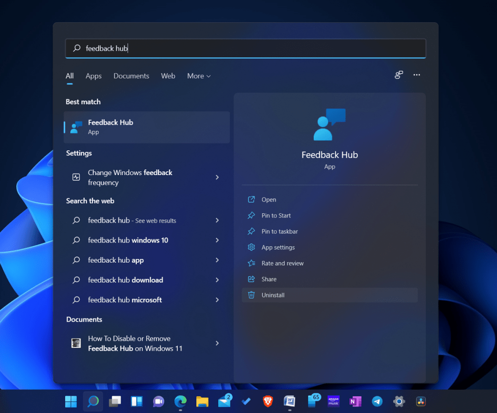The width and height of the screenshot is (497, 413).
Task: Click the Share icon for Feedback Hub
Action: click(x=252, y=279)
